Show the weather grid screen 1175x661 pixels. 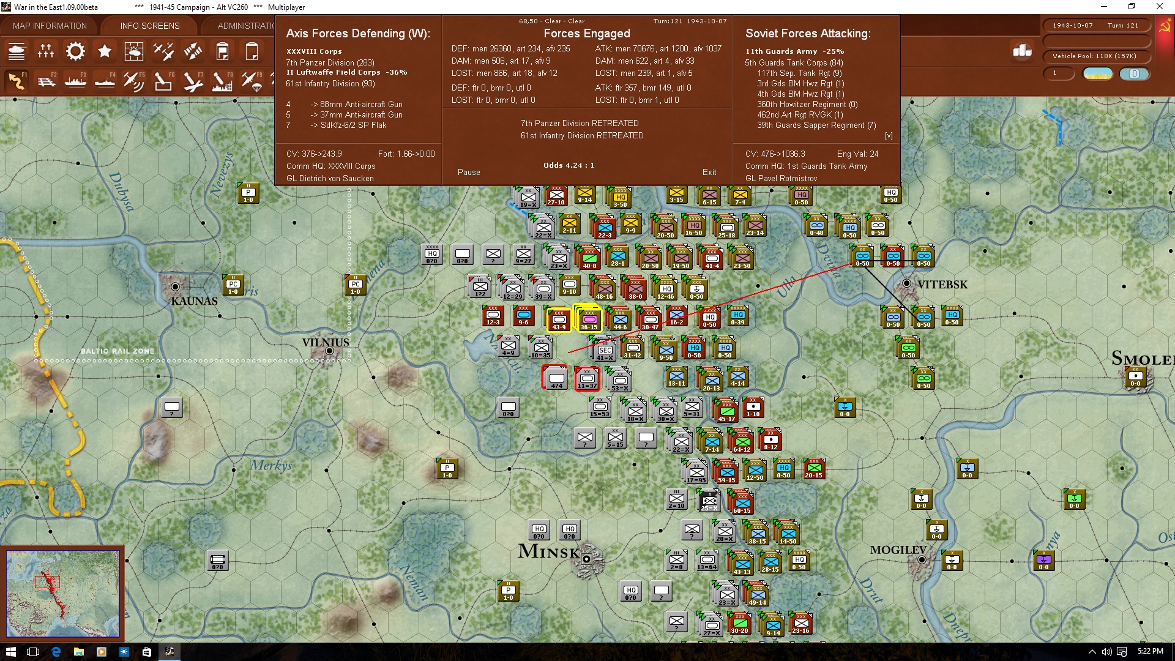point(133,51)
